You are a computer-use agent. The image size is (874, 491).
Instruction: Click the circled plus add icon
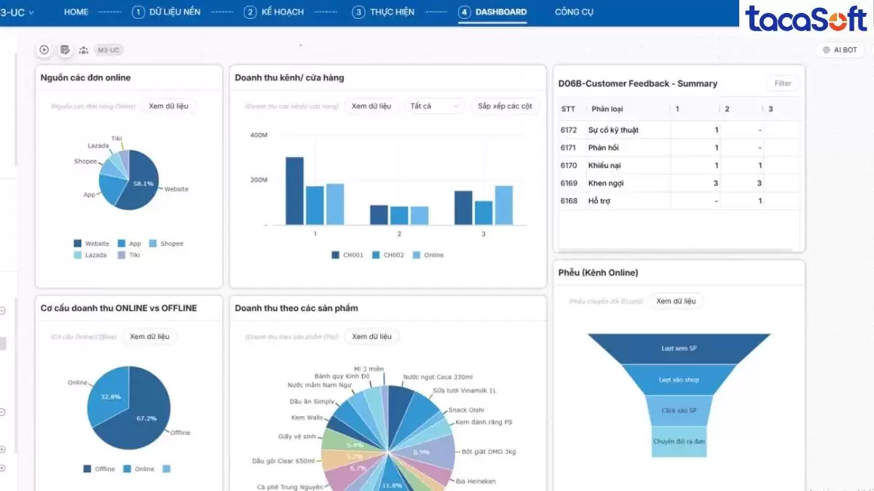[x=44, y=49]
